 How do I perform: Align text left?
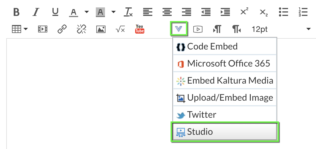[147, 12]
